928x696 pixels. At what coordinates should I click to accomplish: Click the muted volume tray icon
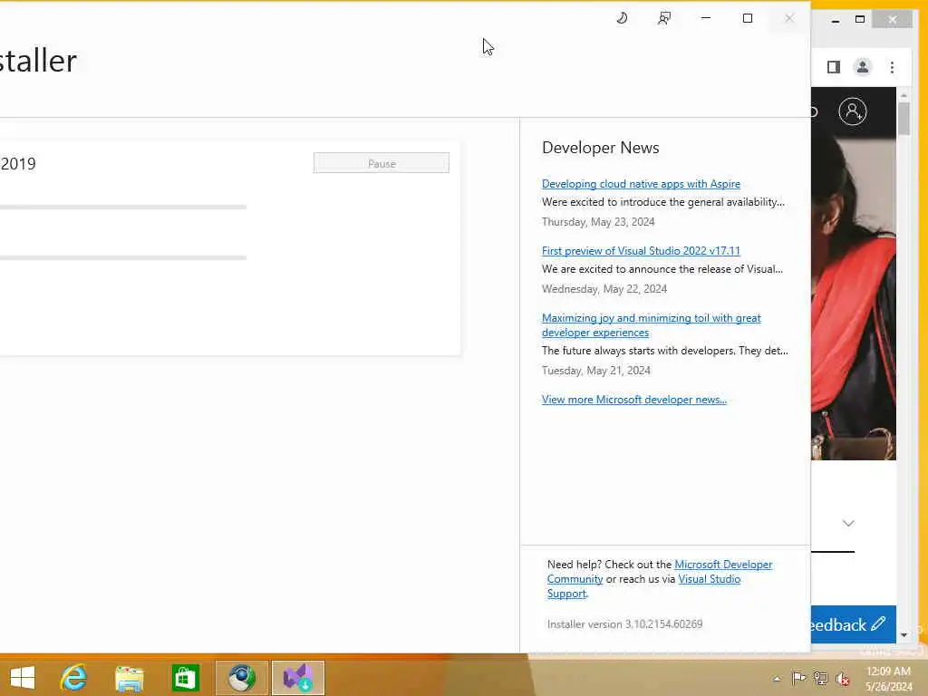point(842,679)
